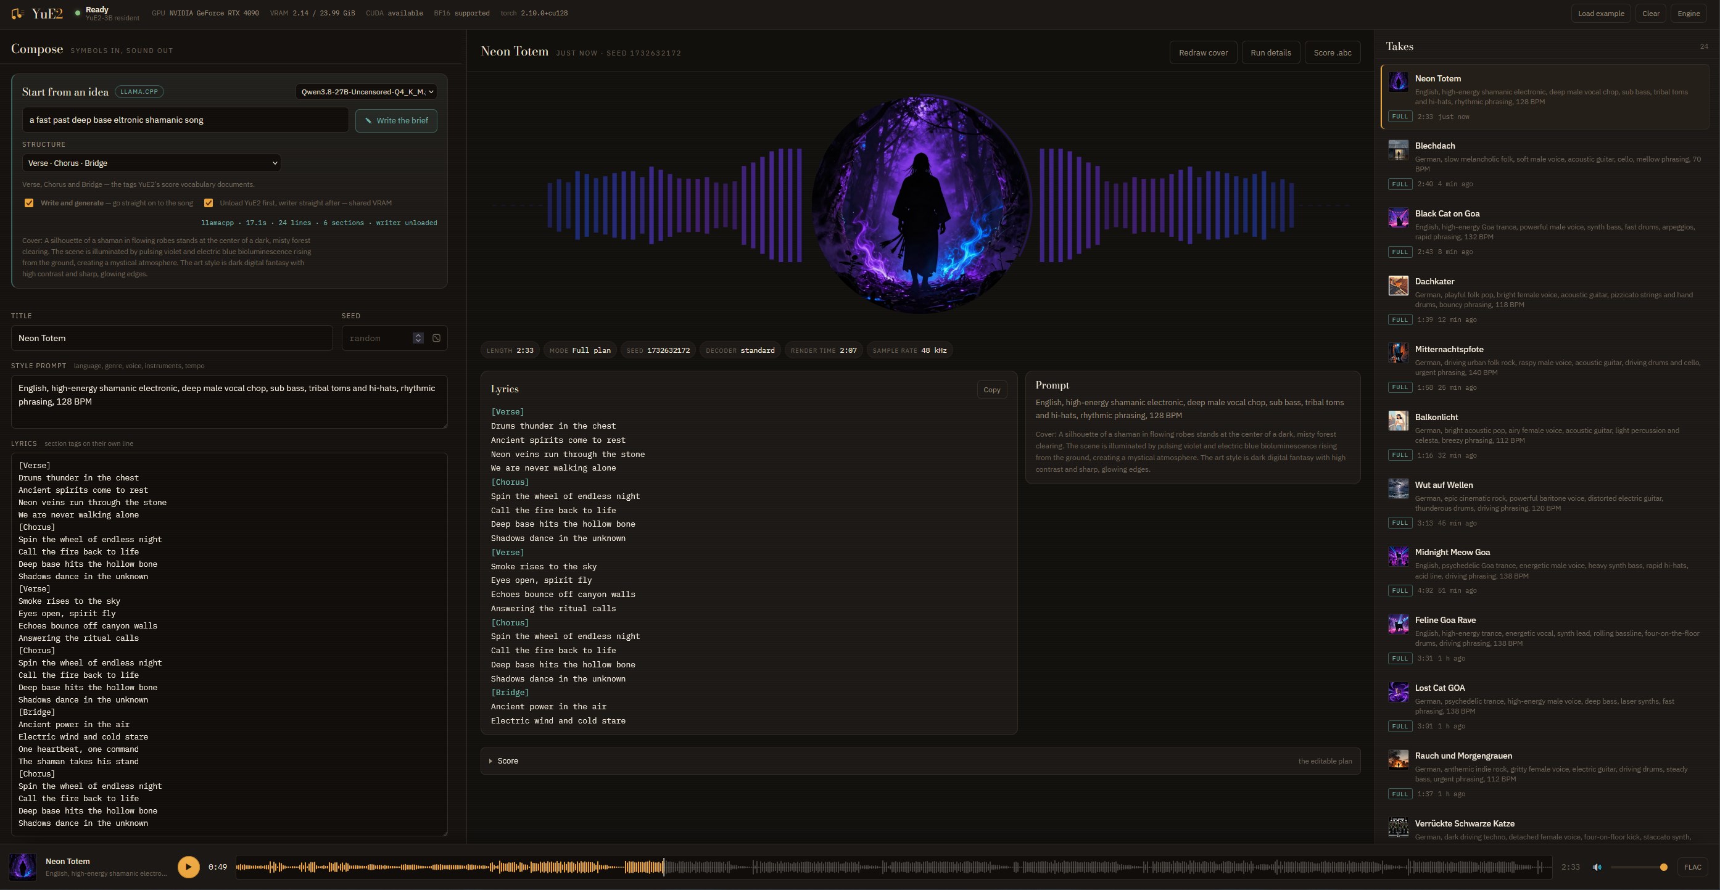Copy the lyrics
The height and width of the screenshot is (890, 1720).
point(991,390)
